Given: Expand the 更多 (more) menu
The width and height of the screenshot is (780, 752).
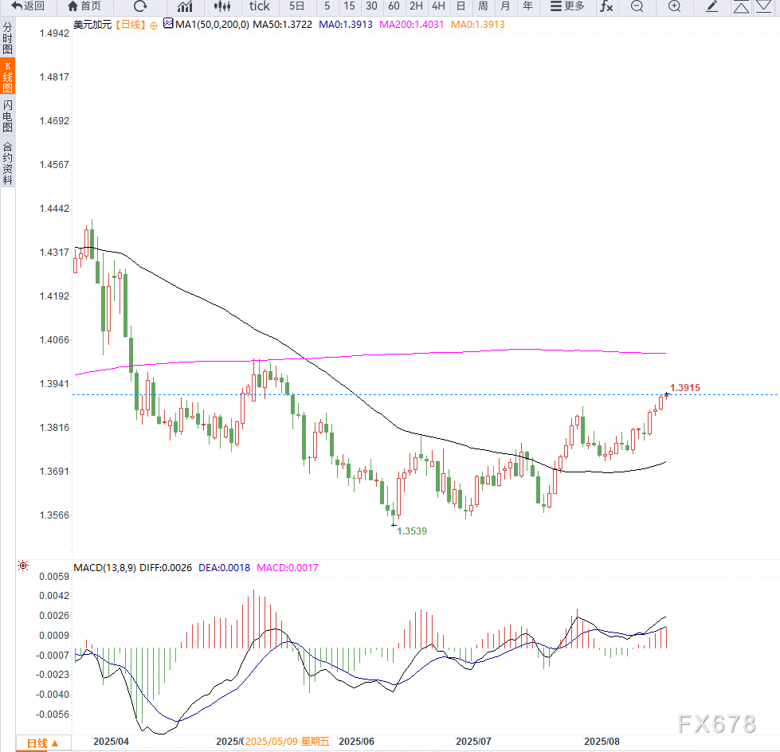Looking at the screenshot, I should coord(567,6).
